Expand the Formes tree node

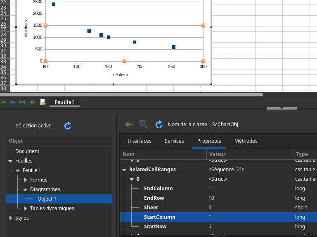tap(26, 180)
